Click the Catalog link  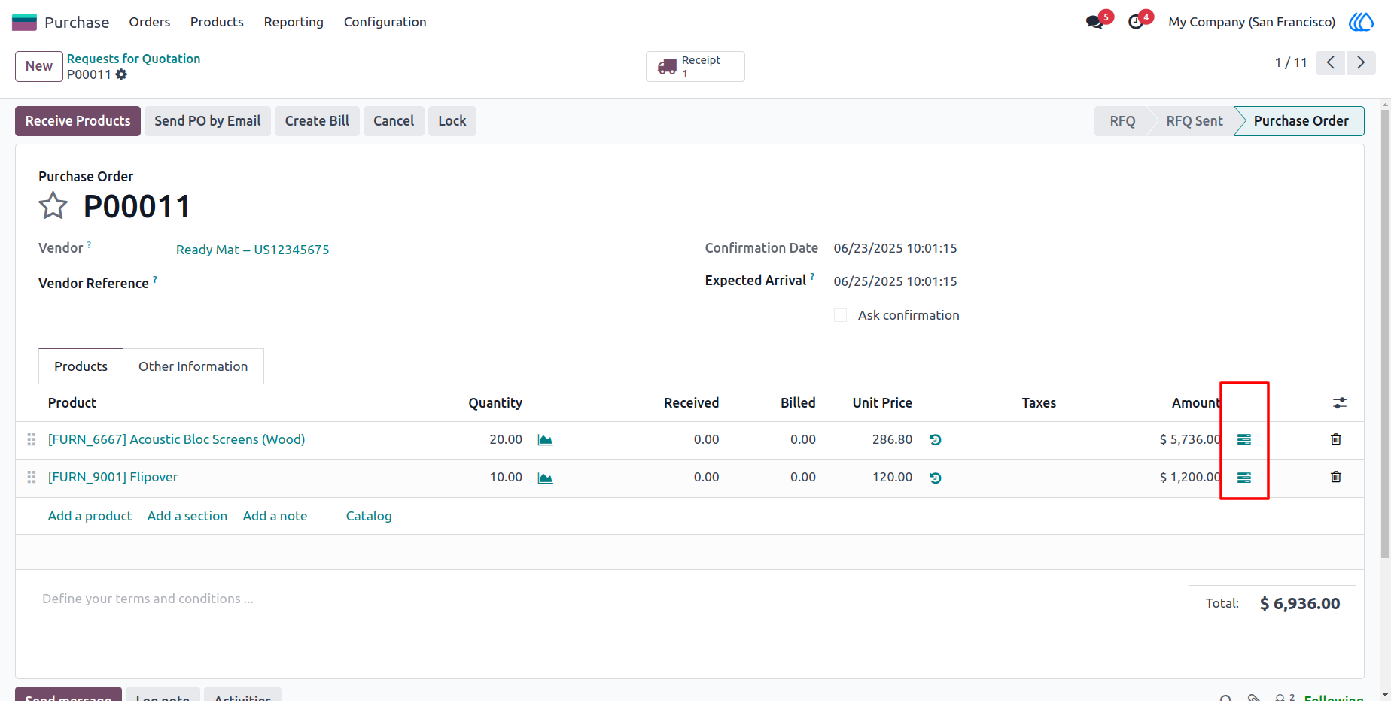coord(369,516)
